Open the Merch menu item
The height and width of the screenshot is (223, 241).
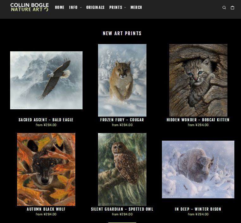[x=136, y=7]
